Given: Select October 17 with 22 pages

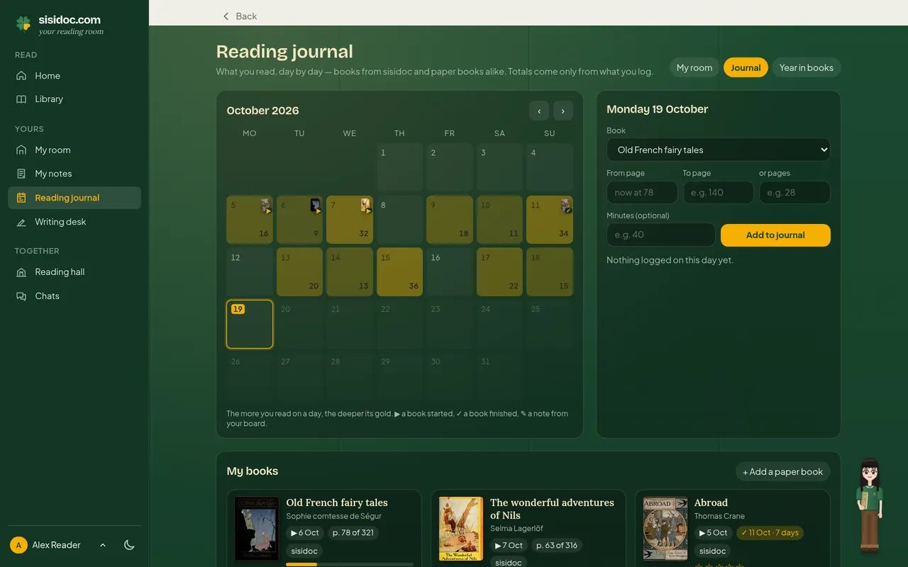Looking at the screenshot, I should [x=499, y=271].
